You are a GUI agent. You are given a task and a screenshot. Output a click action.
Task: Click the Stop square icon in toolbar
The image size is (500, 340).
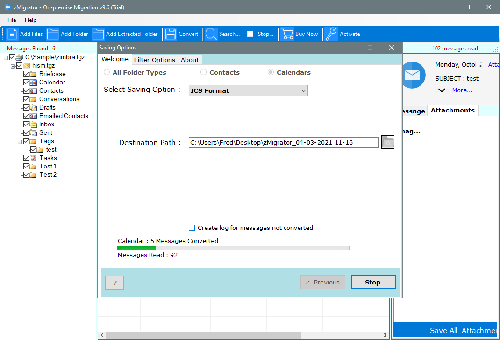point(250,34)
